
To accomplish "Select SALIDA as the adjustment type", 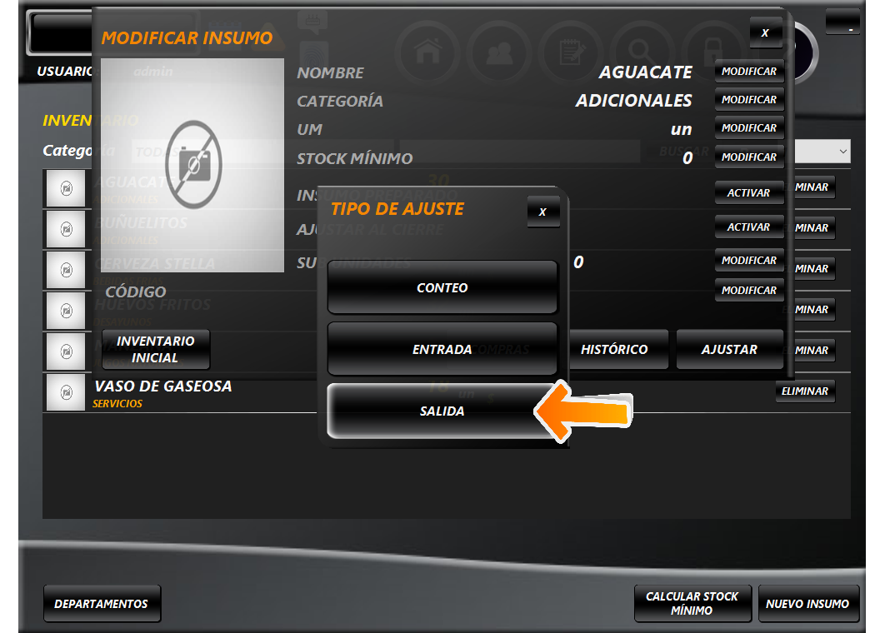I will [442, 411].
